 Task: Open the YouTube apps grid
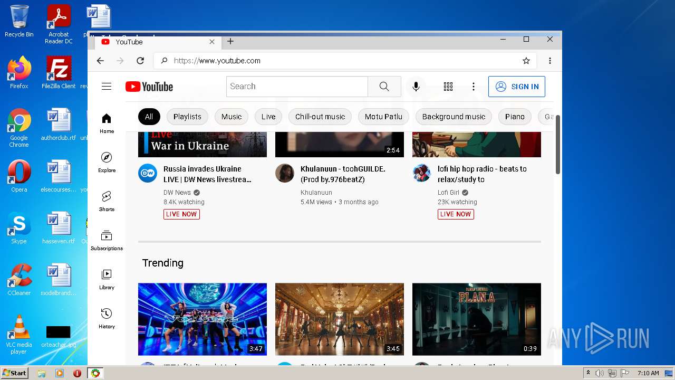[x=448, y=87]
